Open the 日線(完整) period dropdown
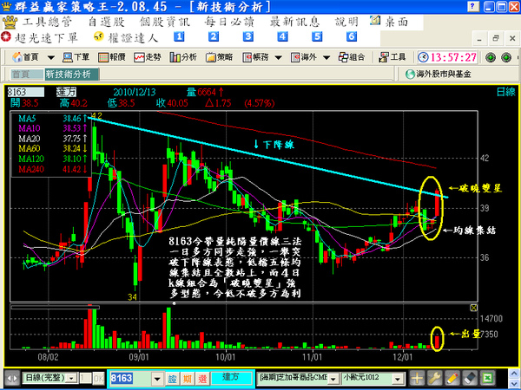The height and width of the screenshot is (390, 521). coord(71,378)
